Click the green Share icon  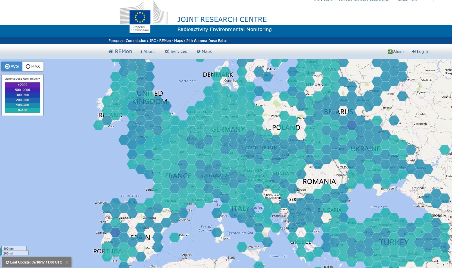(x=390, y=52)
